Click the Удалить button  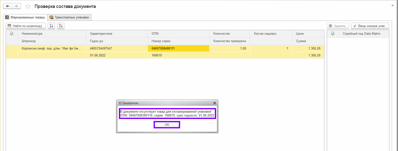tap(337, 26)
